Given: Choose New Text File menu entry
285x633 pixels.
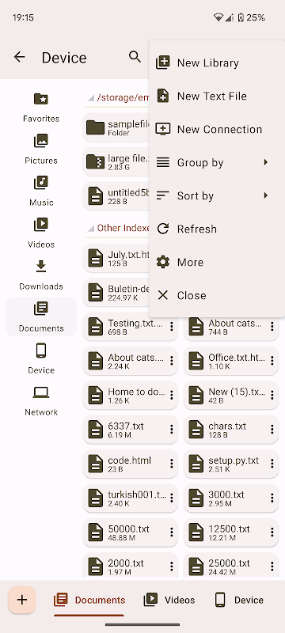Looking at the screenshot, I should tap(216, 96).
